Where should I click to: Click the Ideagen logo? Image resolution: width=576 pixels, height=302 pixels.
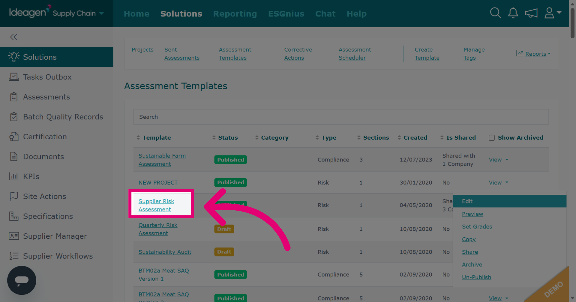click(30, 12)
